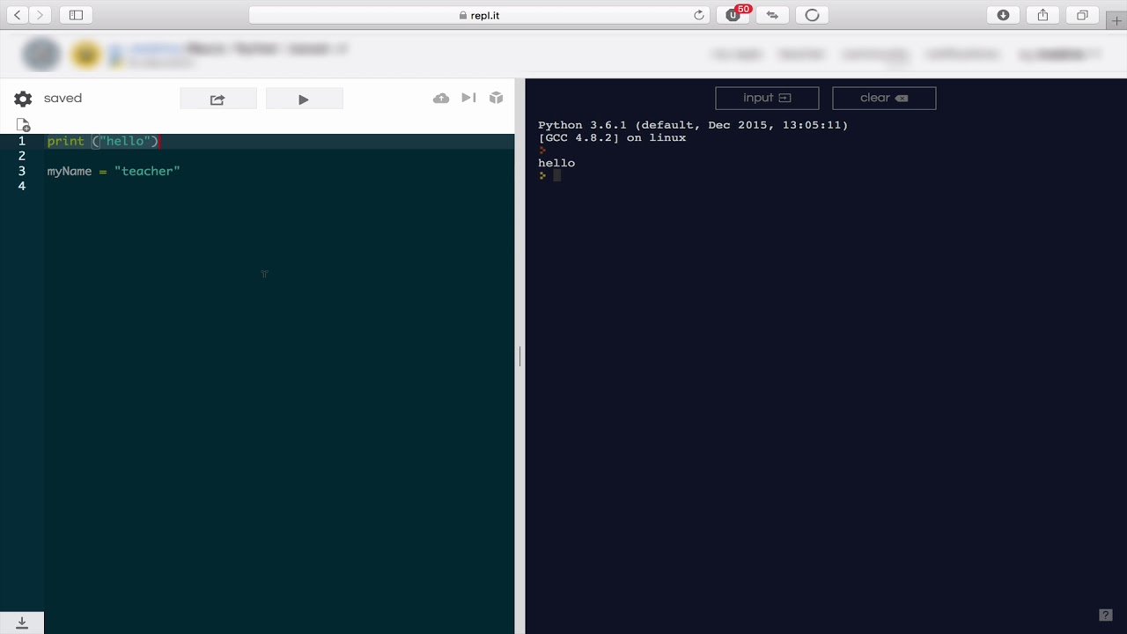This screenshot has width=1127, height=634.
Task: Open the packages cube icon
Action: 497,98
